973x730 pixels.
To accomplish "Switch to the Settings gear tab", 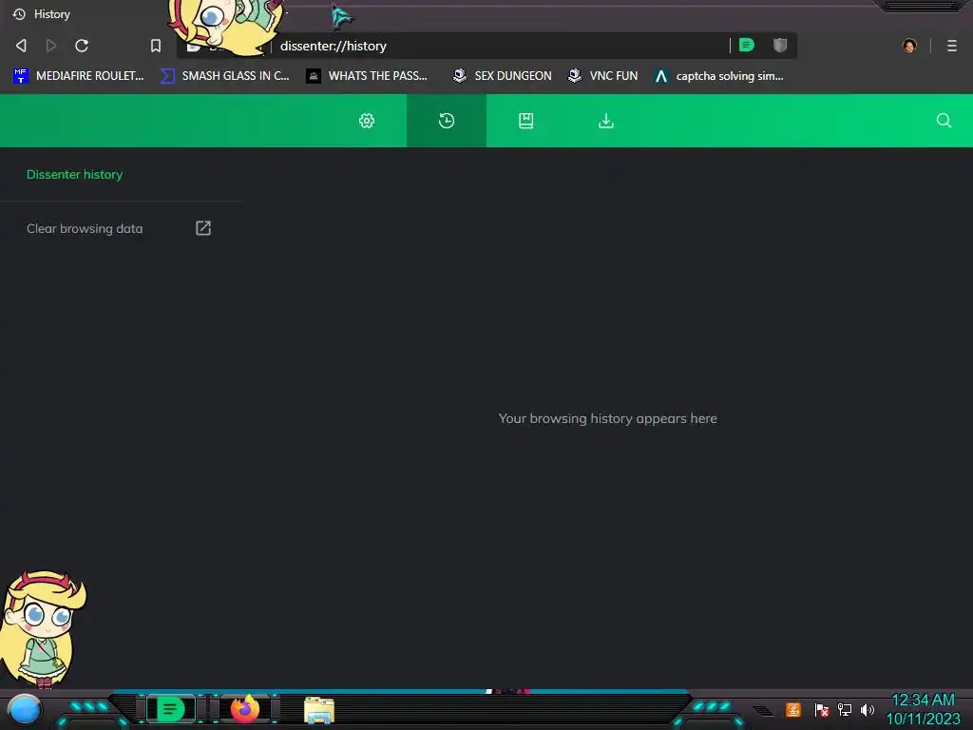I will click(367, 121).
